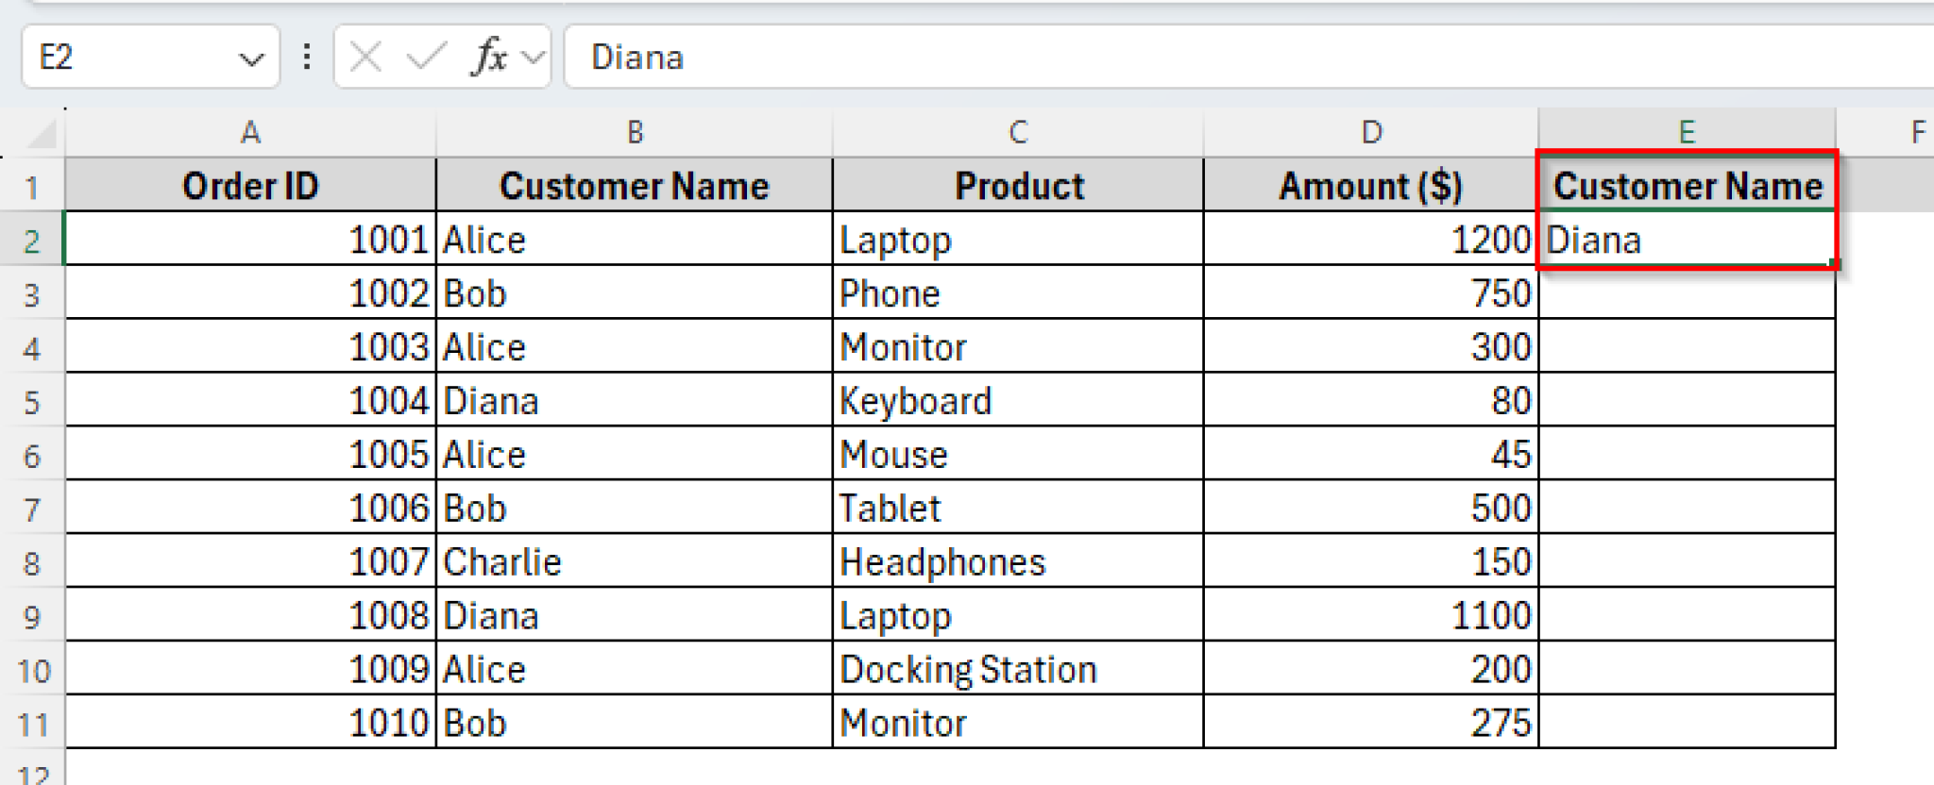Select column header A

click(x=250, y=132)
